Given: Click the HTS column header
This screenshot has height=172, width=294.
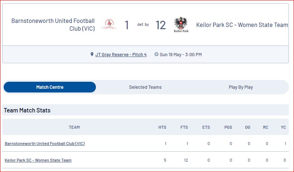Looking at the screenshot, I should click(162, 127).
